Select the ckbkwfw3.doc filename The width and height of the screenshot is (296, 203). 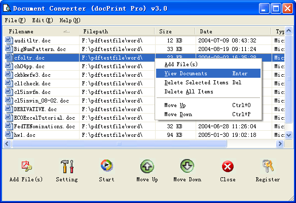tap(32, 75)
